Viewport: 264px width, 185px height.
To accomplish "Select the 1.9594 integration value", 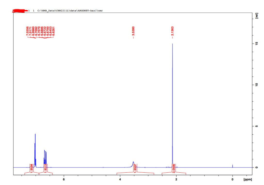I will point(31,168).
